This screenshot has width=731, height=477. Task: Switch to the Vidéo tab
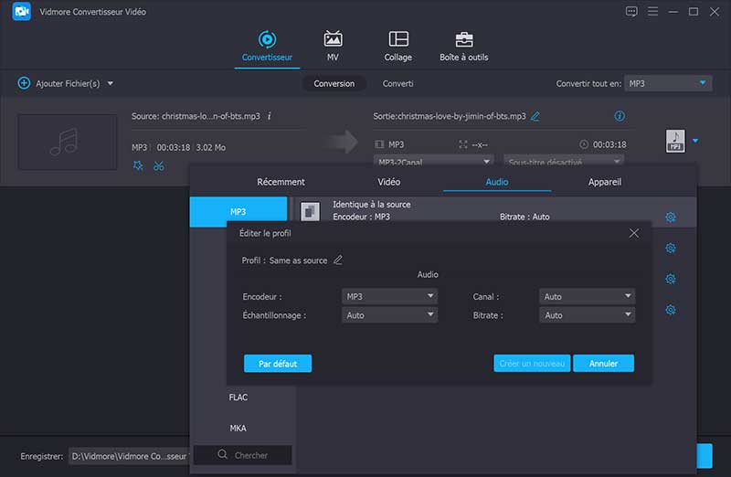[x=389, y=182]
